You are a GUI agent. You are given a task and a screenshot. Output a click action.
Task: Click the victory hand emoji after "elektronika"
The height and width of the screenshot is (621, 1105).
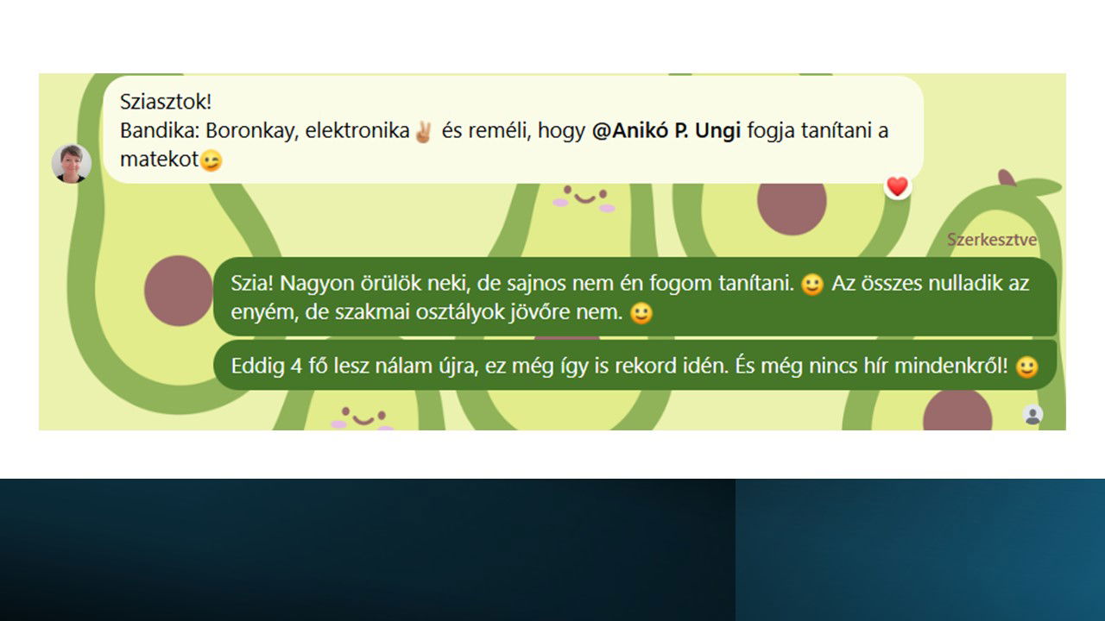pos(423,132)
